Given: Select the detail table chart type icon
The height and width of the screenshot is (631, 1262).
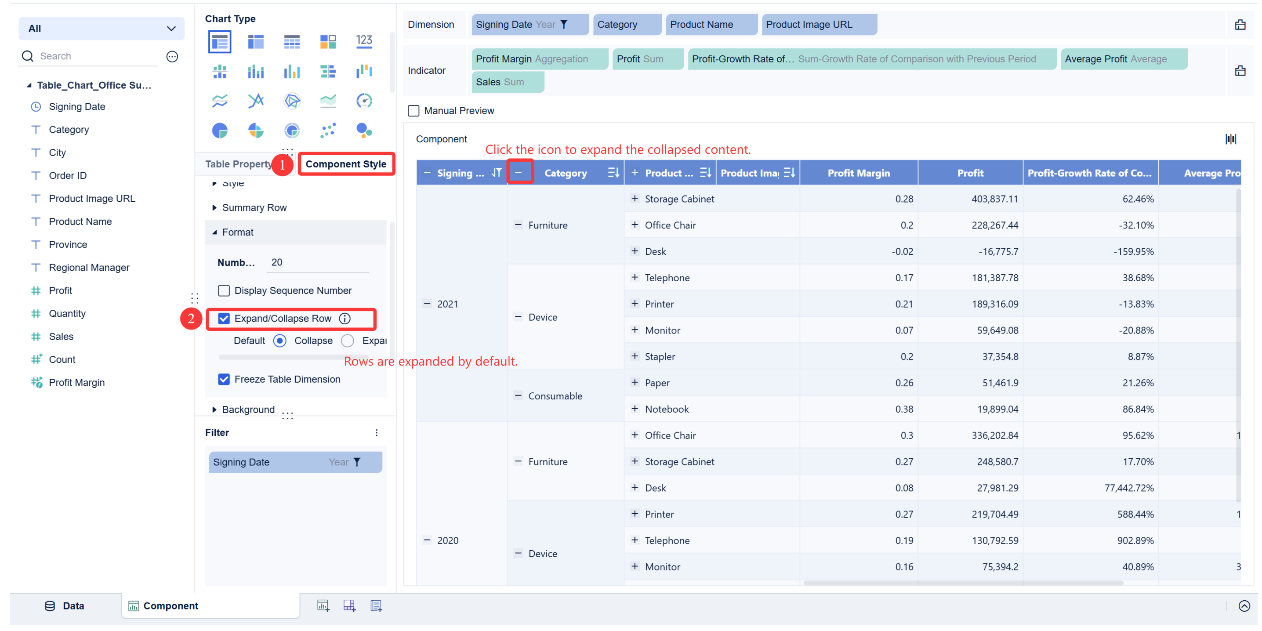Looking at the screenshot, I should 291,42.
